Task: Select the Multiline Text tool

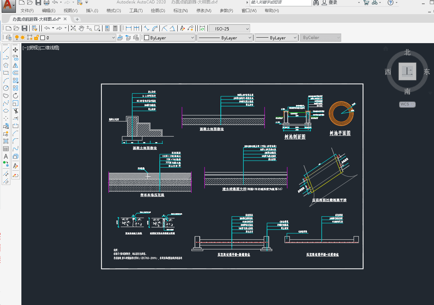Action: click(x=6, y=156)
